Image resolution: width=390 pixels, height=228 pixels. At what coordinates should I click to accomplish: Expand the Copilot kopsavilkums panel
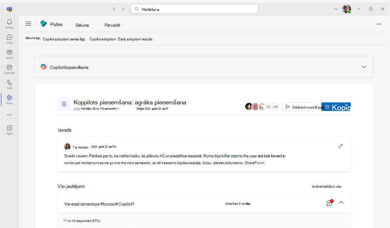tap(364, 67)
